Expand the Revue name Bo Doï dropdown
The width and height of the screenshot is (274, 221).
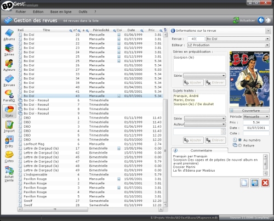tap(267, 39)
